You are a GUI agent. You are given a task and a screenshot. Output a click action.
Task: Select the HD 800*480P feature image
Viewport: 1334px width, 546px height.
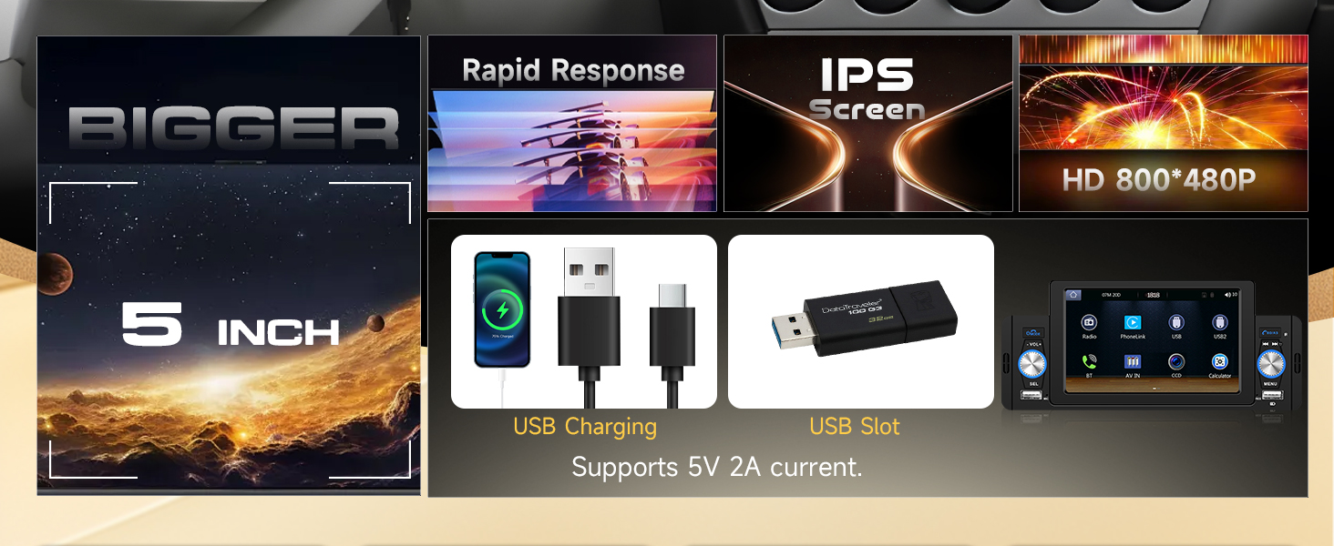tap(1164, 124)
